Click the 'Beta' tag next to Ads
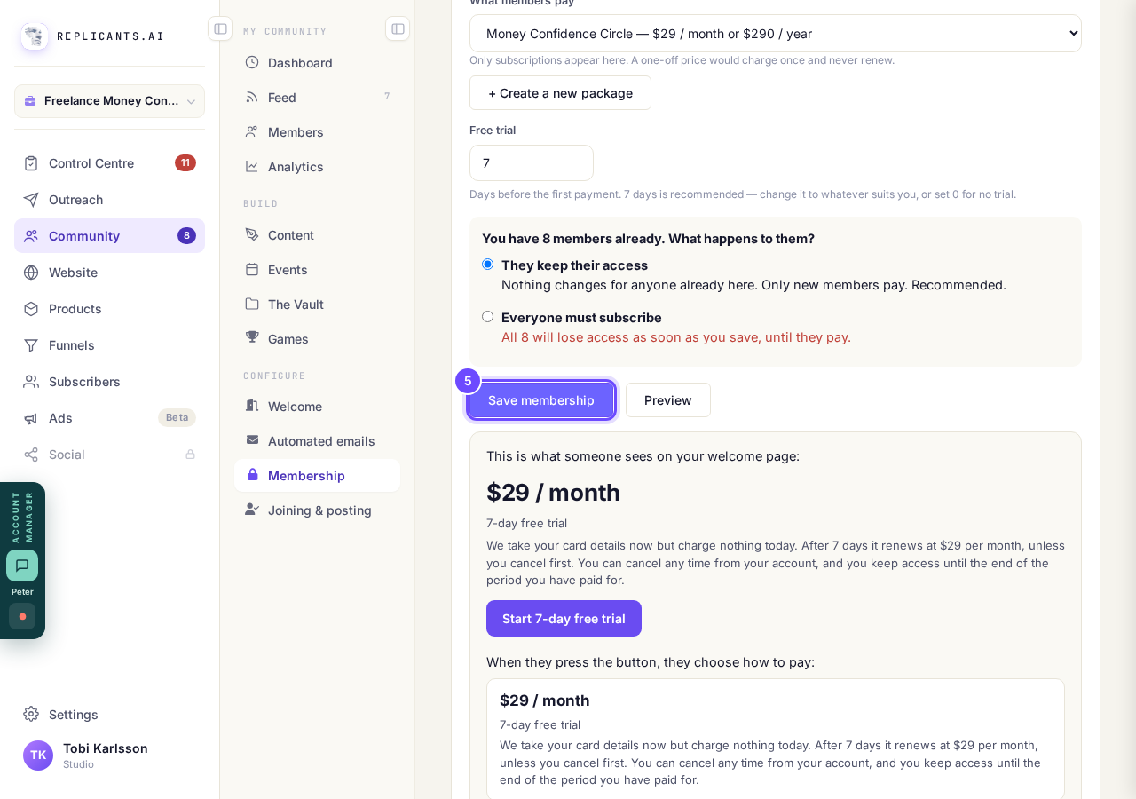 pyautogui.click(x=177, y=418)
